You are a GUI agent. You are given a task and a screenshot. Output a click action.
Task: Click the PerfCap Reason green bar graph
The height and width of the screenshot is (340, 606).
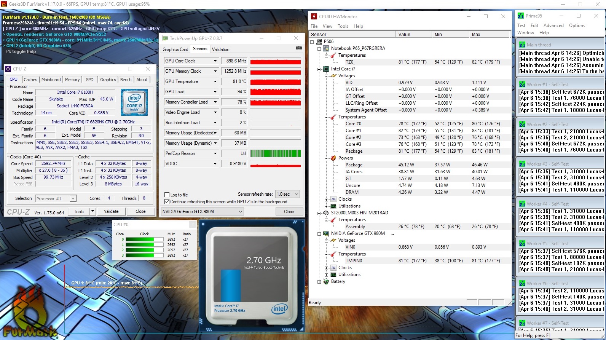pyautogui.click(x=275, y=153)
